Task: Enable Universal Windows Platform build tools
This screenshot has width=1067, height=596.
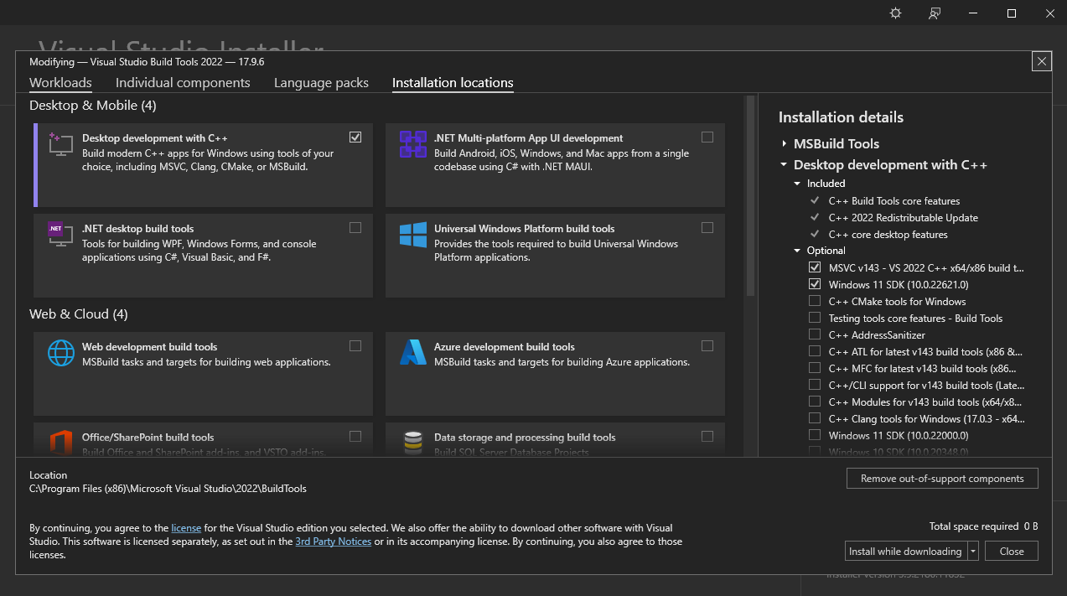Action: coord(707,227)
